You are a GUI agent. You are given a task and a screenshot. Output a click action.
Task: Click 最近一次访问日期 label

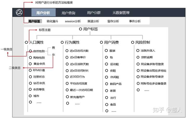[x=81, y=90]
